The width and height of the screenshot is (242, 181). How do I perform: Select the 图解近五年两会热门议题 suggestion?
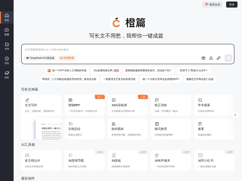click(x=200, y=79)
